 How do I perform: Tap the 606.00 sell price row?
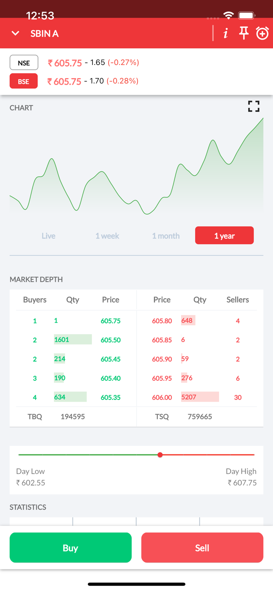(x=162, y=398)
